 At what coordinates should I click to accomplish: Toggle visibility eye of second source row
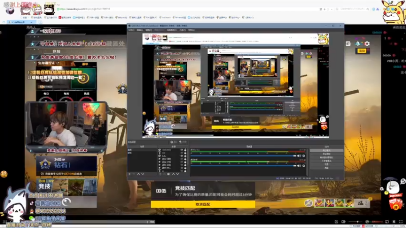182,153
